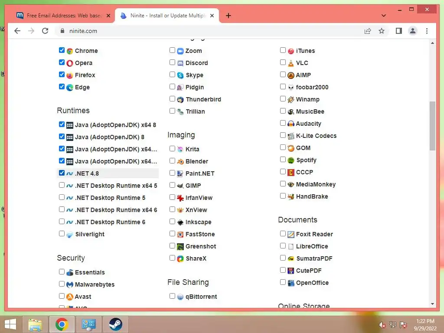444x333 pixels.
Task: Click the Malwarebytes icon
Action: (70, 284)
